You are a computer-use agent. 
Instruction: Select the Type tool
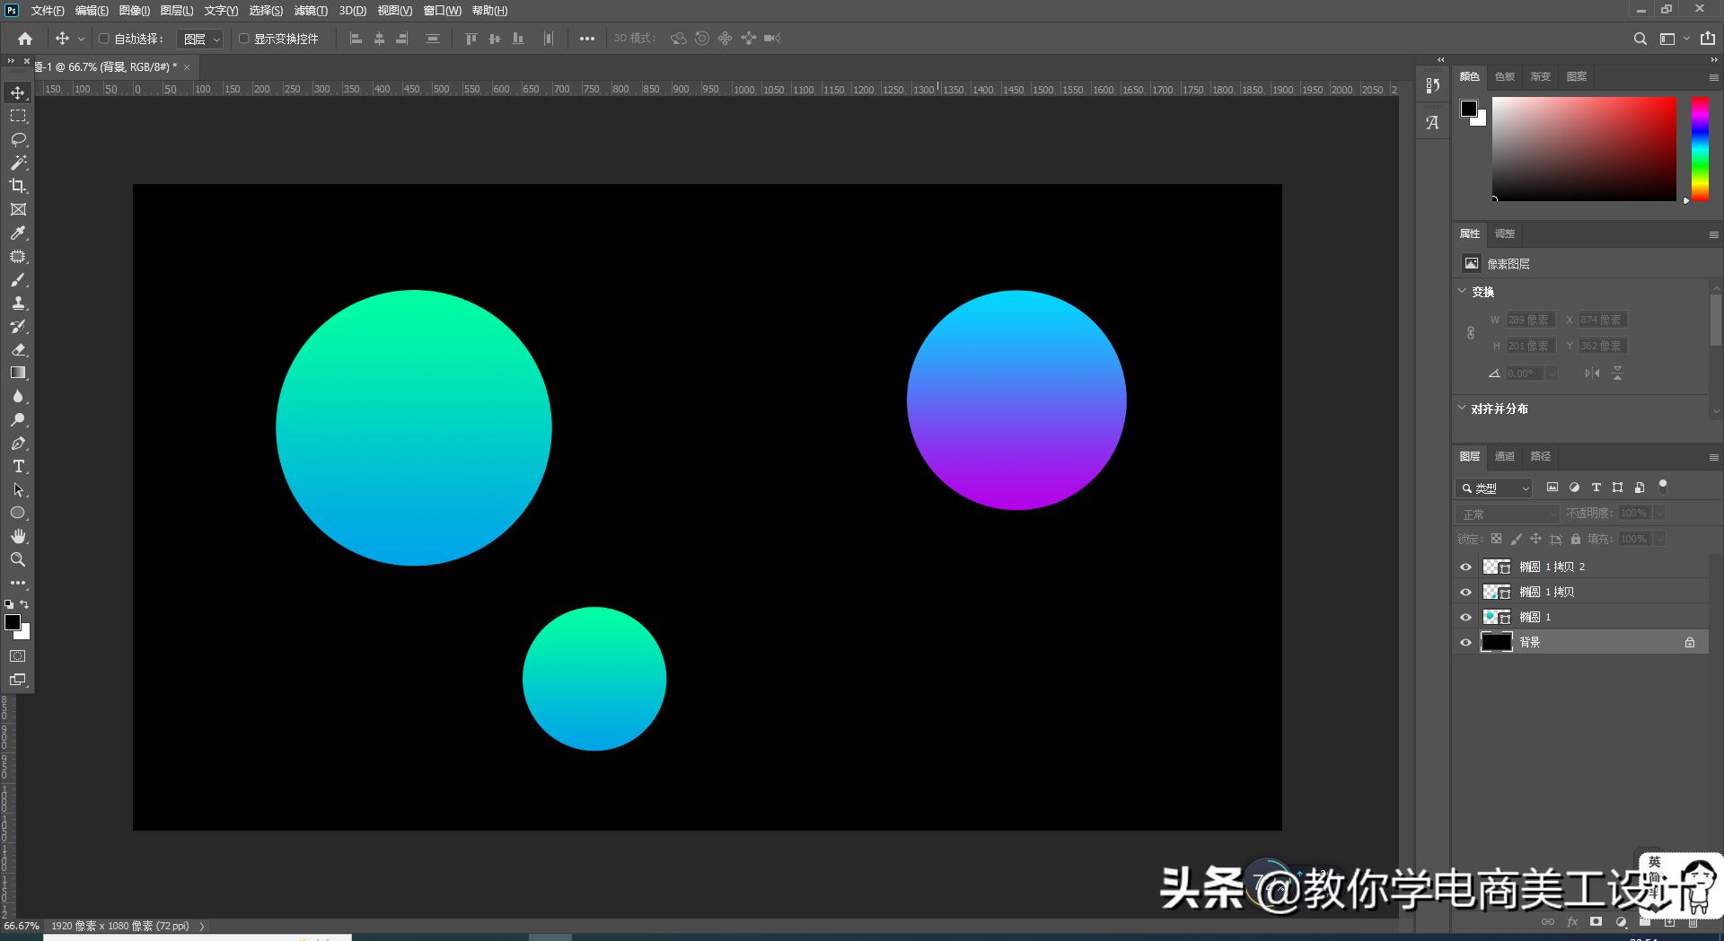[17, 466]
